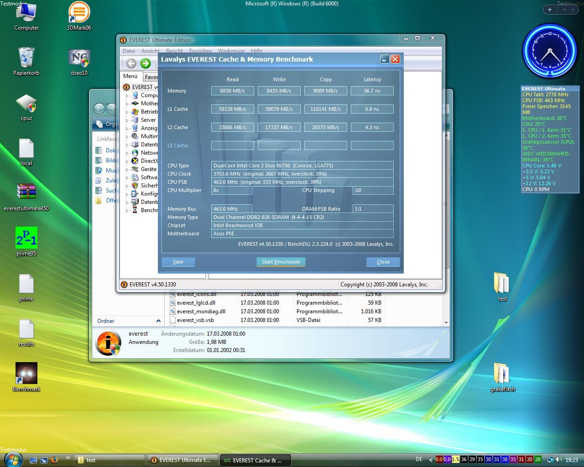Expand hidden quick launch items chevron
This screenshot has height=467, width=584.
pyautogui.click(x=68, y=458)
